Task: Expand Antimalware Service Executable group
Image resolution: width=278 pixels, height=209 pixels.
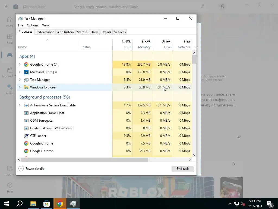Action: 20,105
